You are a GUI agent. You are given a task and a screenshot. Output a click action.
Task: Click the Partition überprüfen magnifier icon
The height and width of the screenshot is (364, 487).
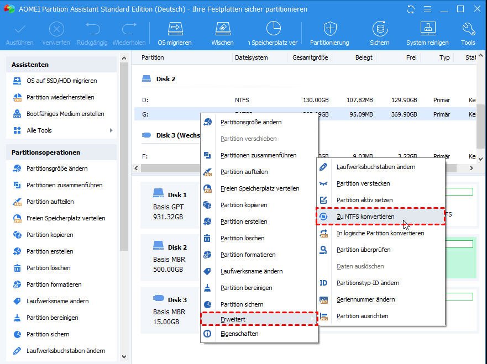323,250
